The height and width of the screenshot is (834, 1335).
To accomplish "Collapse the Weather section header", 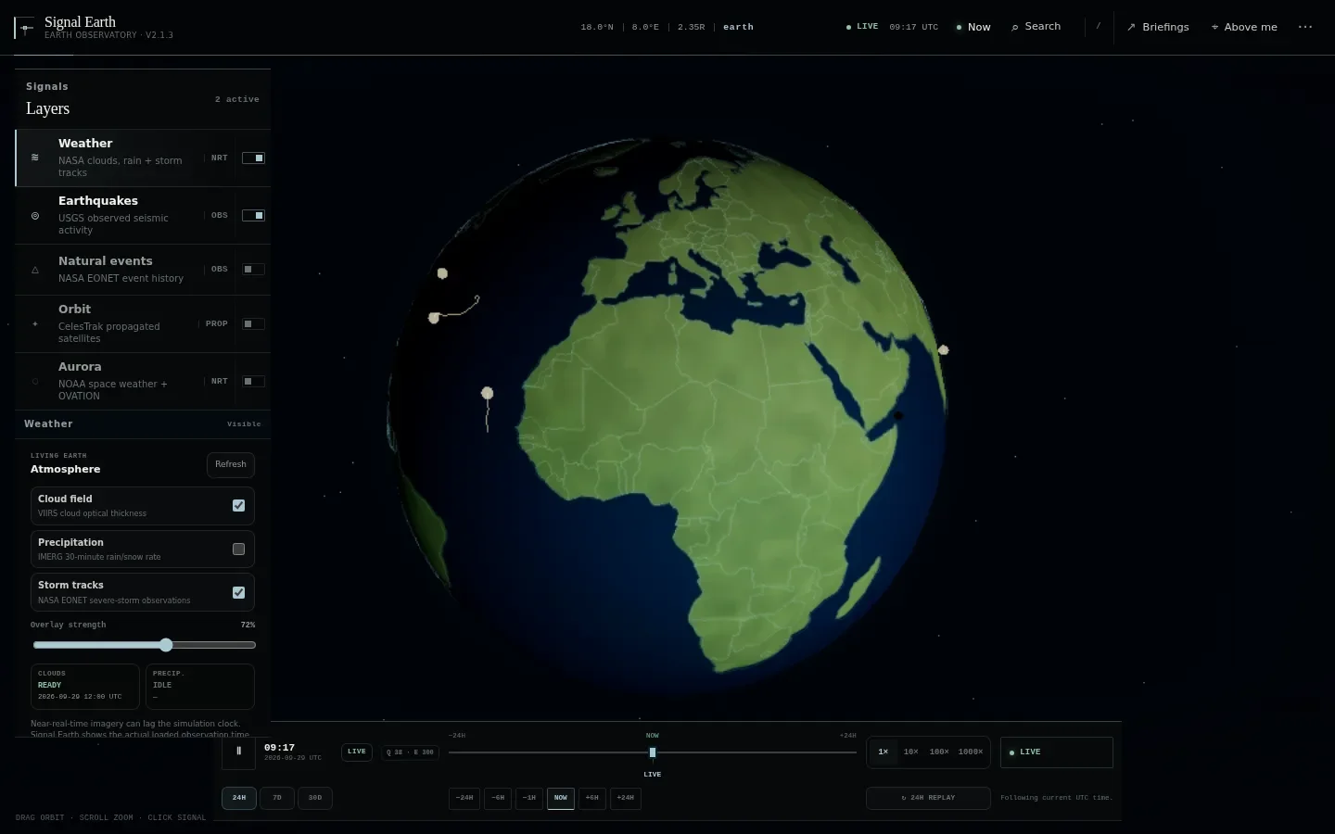I will [143, 424].
